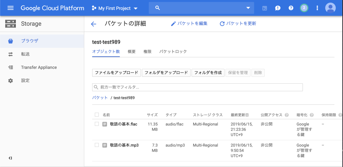This screenshot has height=167, width=343.
Task: Click the ファイルをアップロード button
Action: click(x=116, y=73)
